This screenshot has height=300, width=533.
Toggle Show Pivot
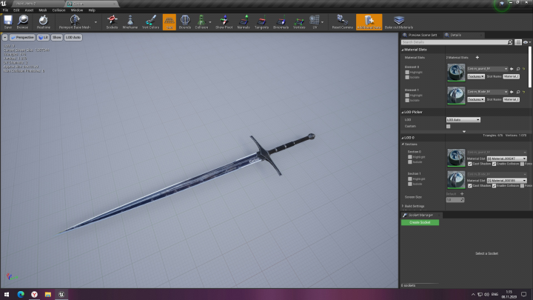(x=224, y=22)
